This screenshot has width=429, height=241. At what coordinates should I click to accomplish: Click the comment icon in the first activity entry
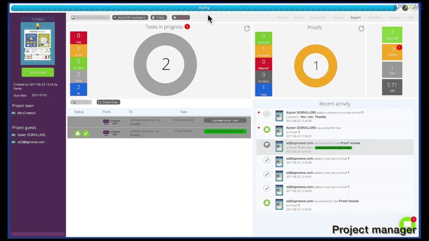[x=267, y=114]
